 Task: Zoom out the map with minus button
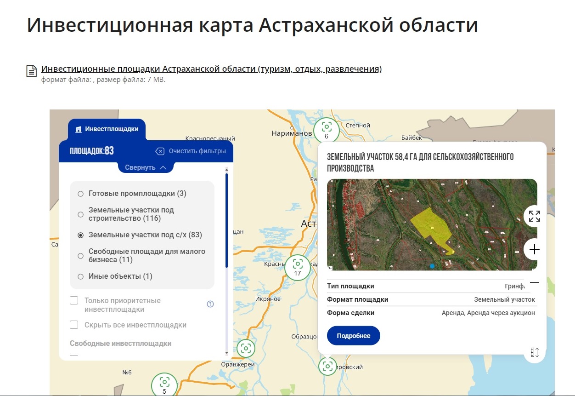pos(535,282)
